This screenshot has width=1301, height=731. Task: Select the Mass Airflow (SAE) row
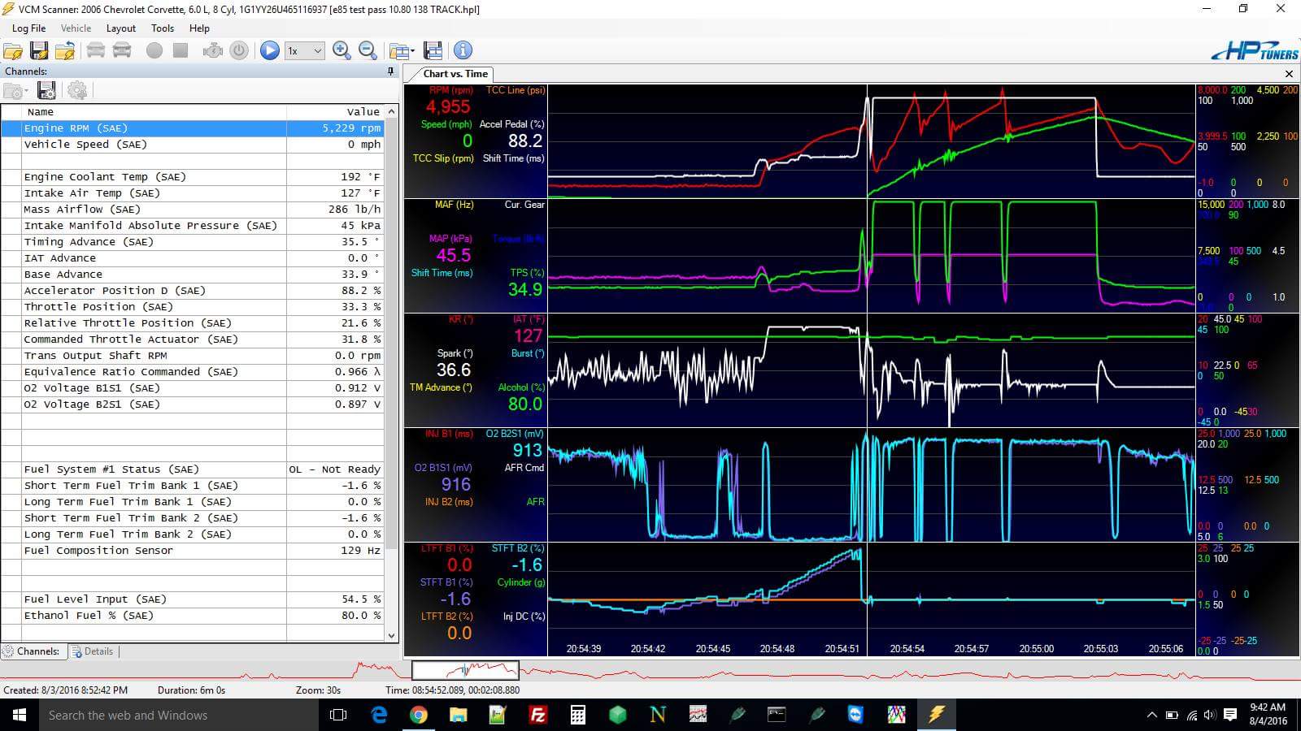click(x=193, y=210)
